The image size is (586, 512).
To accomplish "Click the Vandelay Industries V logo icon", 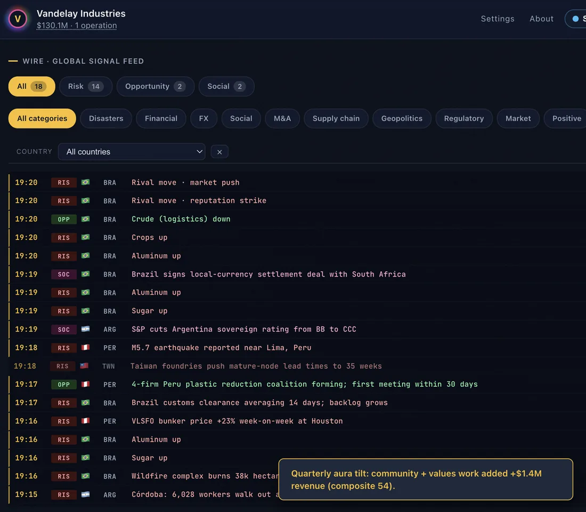I will click(x=18, y=19).
